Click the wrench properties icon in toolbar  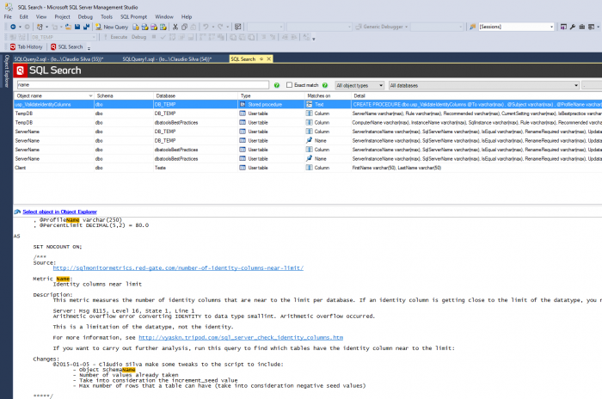(x=573, y=27)
